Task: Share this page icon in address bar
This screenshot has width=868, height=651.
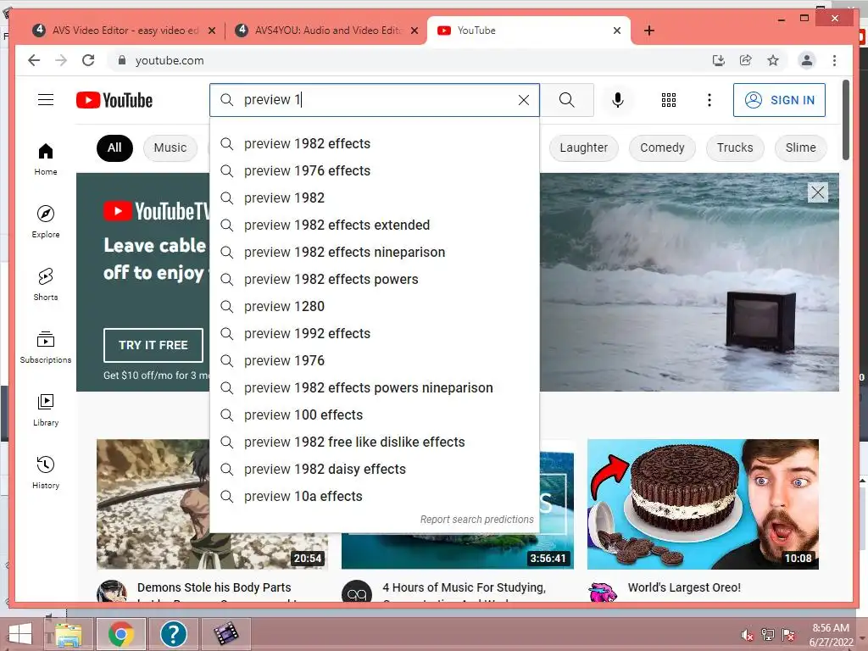Action: click(x=746, y=60)
